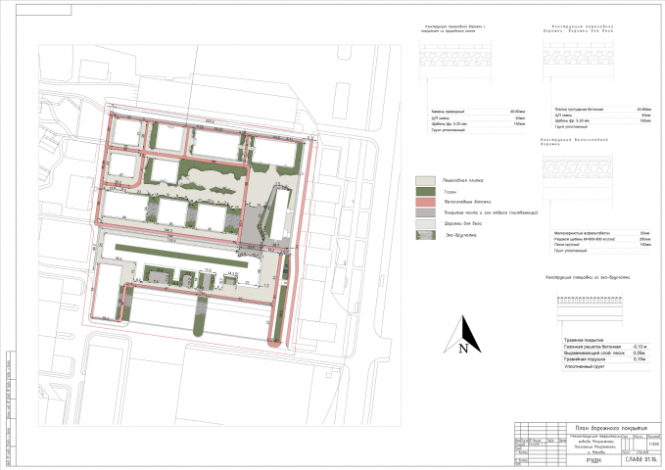
Task: Click the 'Дорожки для бега' legend label
Action: tap(463, 223)
